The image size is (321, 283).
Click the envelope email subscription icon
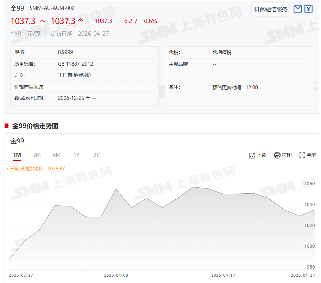click(x=298, y=9)
